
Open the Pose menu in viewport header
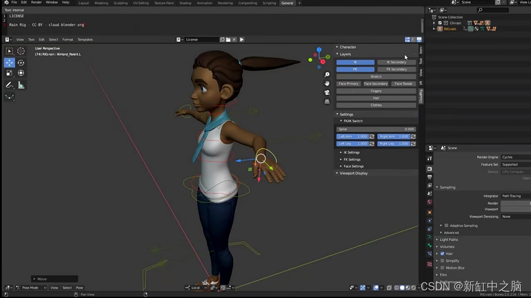pyautogui.click(x=79, y=288)
